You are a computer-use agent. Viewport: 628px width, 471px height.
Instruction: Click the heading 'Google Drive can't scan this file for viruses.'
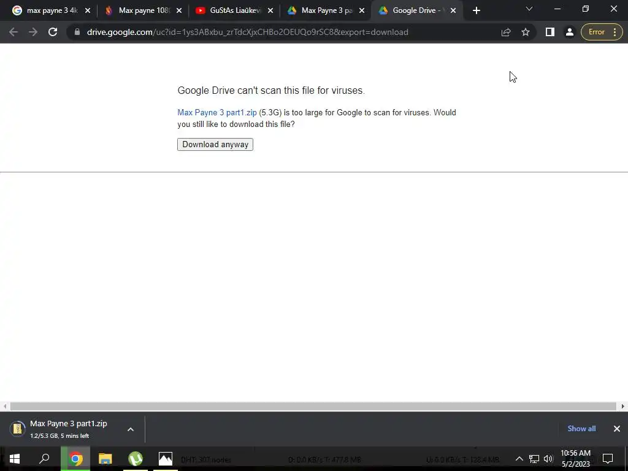271,91
